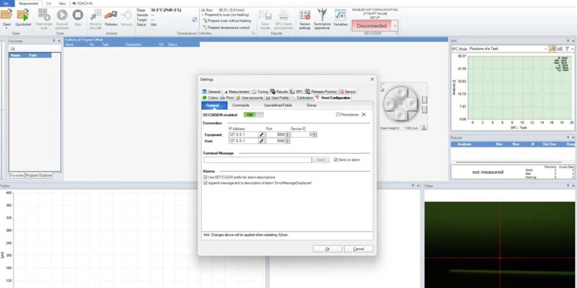The width and height of the screenshot is (577, 288).
Task: Uncheck the Send on alarm checkbox
Action: (336, 160)
